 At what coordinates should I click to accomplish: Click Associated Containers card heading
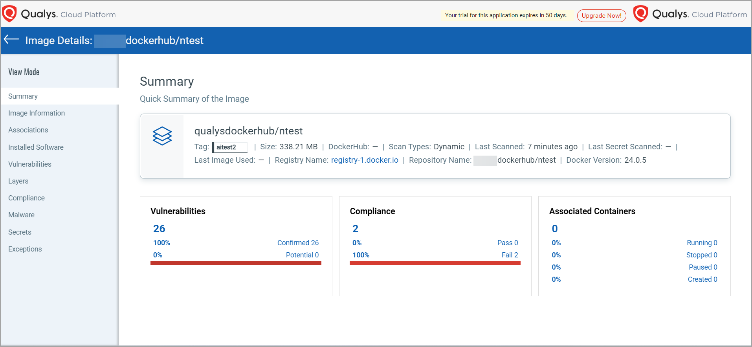(592, 211)
